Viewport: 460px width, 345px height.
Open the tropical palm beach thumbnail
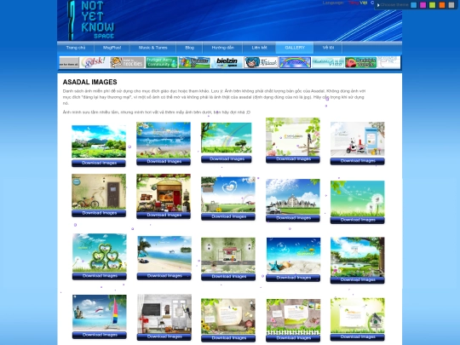click(164, 254)
